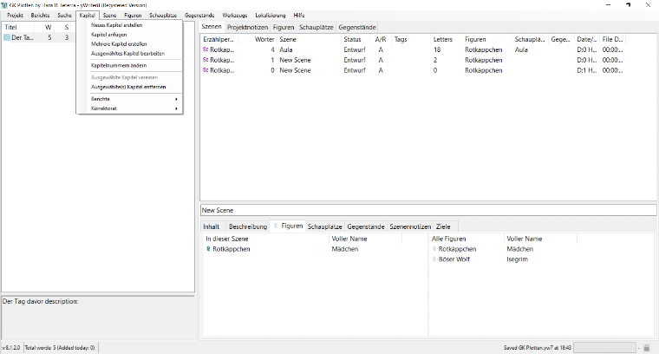Viewport: 659px width, 354px height.
Task: Sort scenes by Wörter column
Action: coord(258,39)
